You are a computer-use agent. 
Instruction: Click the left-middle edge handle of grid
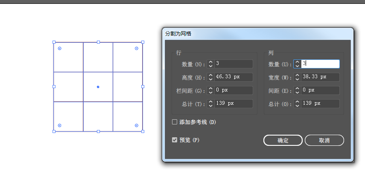pos(54,86)
